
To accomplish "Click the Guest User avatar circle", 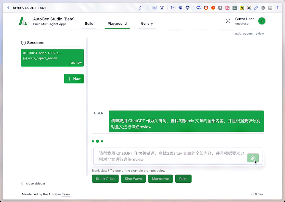I will [x=262, y=21].
